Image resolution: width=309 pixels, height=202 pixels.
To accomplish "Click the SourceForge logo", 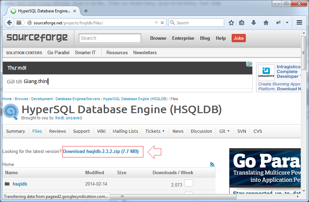I will [37, 38].
